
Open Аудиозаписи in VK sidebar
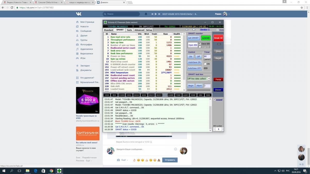[86, 49]
